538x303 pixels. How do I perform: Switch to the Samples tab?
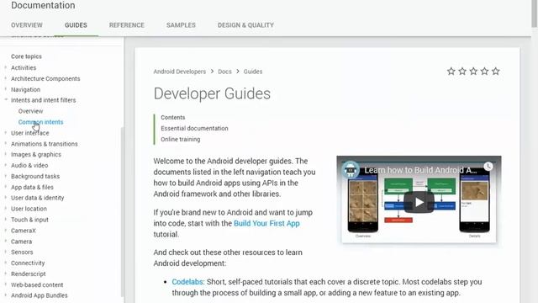click(181, 25)
